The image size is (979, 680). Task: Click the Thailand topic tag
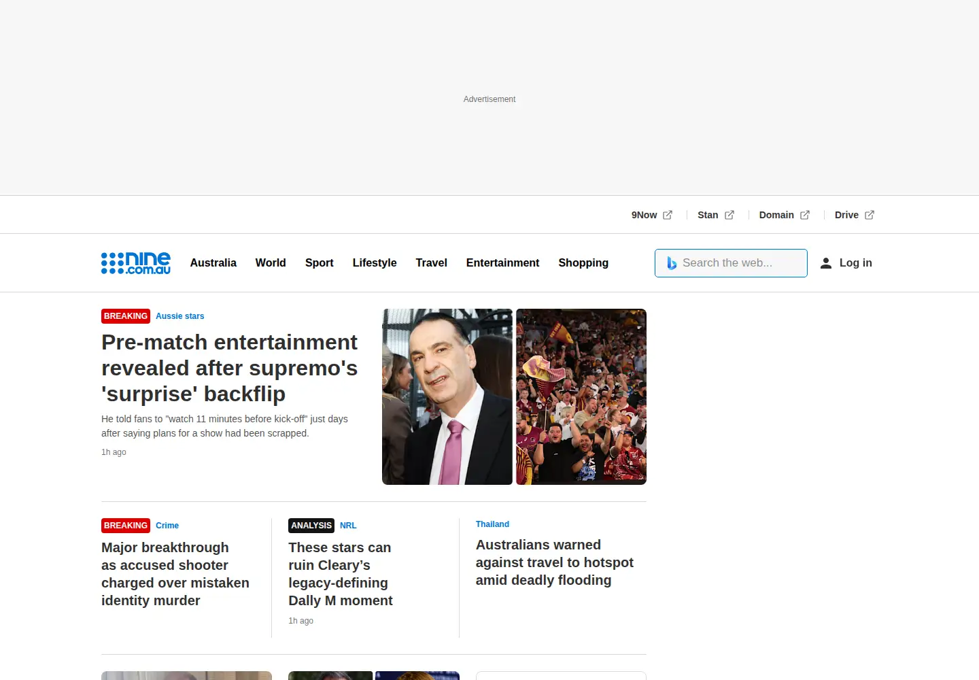[x=492, y=524]
